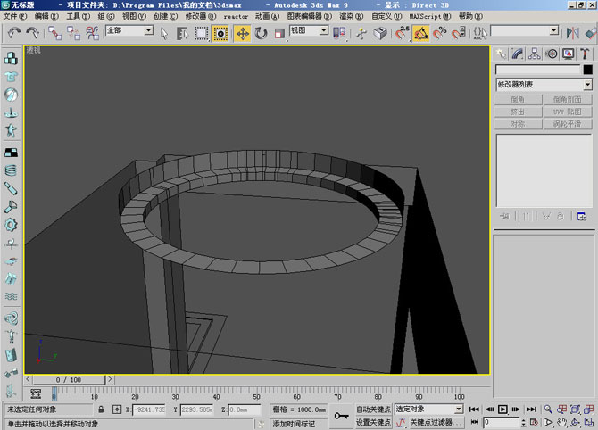Click the X coordinate input field
The image size is (598, 430).
tap(148, 409)
